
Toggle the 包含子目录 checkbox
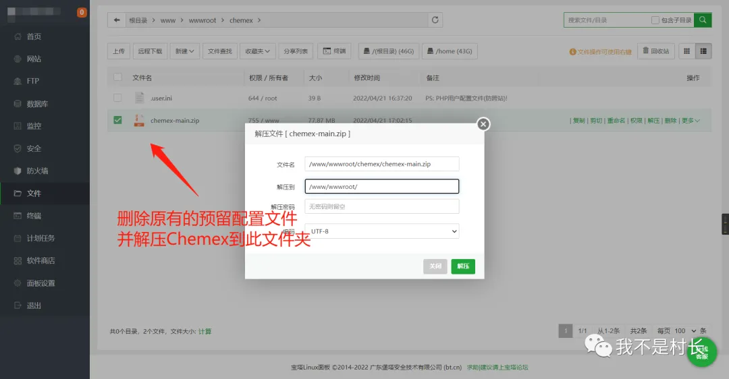(655, 20)
